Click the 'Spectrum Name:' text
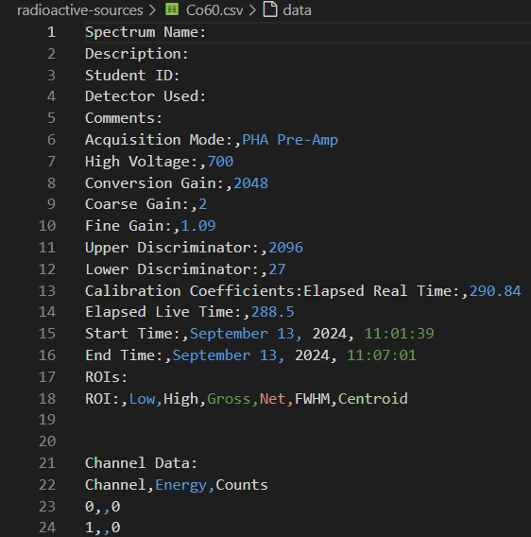 146,32
